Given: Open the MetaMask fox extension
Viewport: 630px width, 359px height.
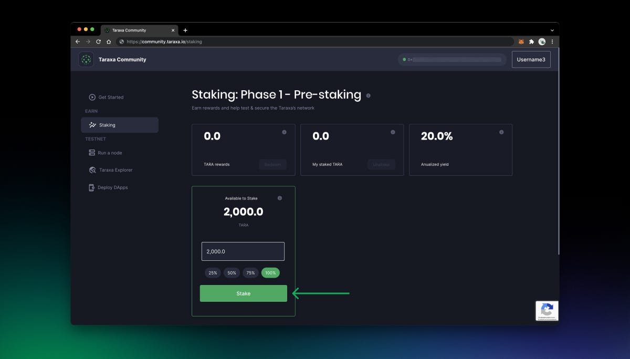Looking at the screenshot, I should pos(521,41).
